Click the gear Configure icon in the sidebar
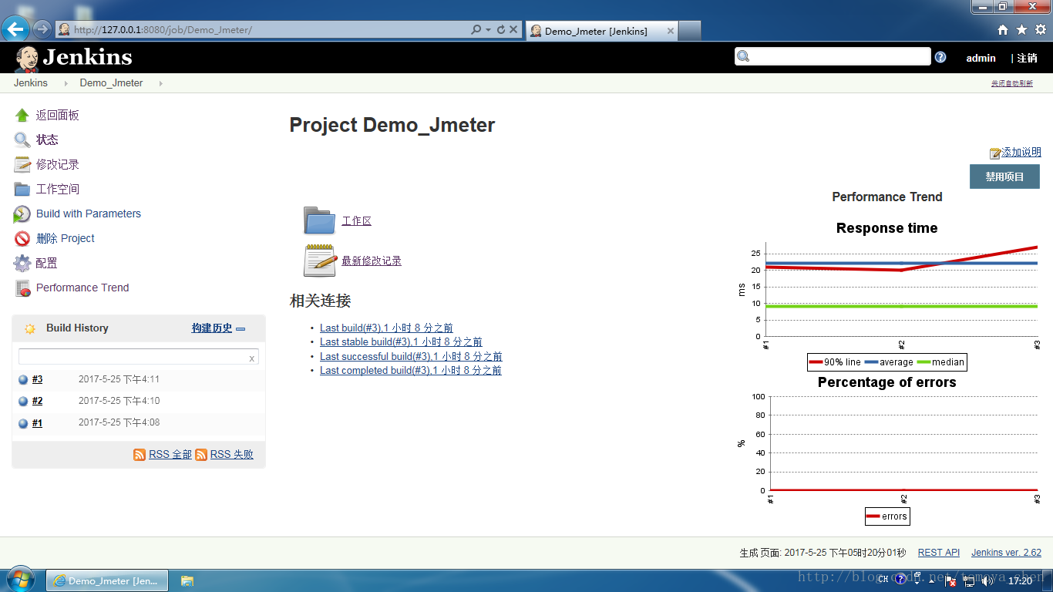Image resolution: width=1053 pixels, height=592 pixels. tap(22, 264)
